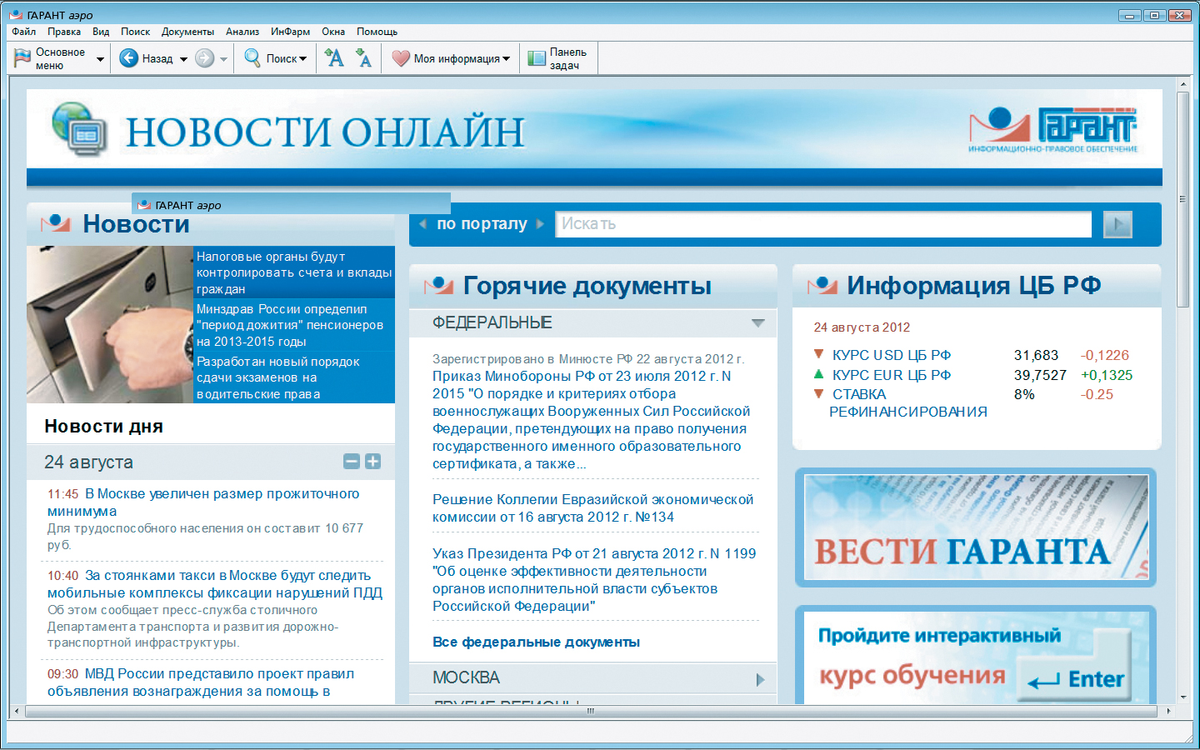The width and height of the screenshot is (1200, 750).
Task: Click the Поиск magnifier icon
Action: pos(252,58)
